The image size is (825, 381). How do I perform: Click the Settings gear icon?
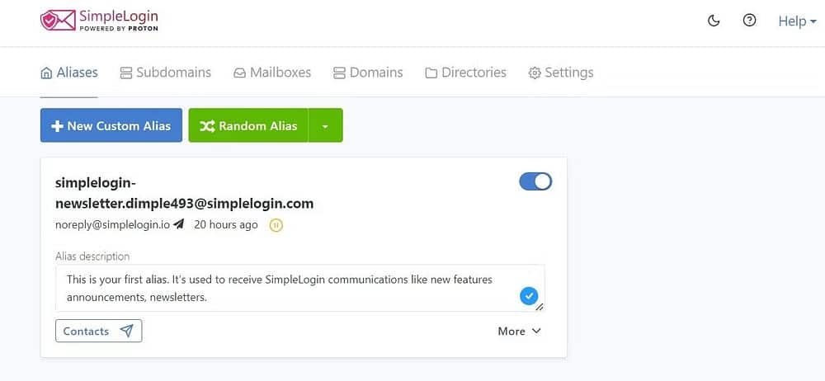pos(535,73)
